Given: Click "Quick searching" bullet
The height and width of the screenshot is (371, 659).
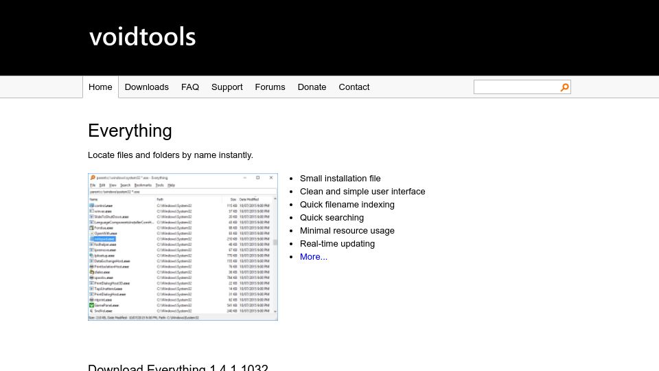Looking at the screenshot, I should [332, 218].
